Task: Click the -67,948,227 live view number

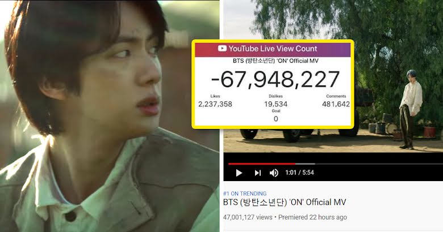Action: tap(275, 80)
